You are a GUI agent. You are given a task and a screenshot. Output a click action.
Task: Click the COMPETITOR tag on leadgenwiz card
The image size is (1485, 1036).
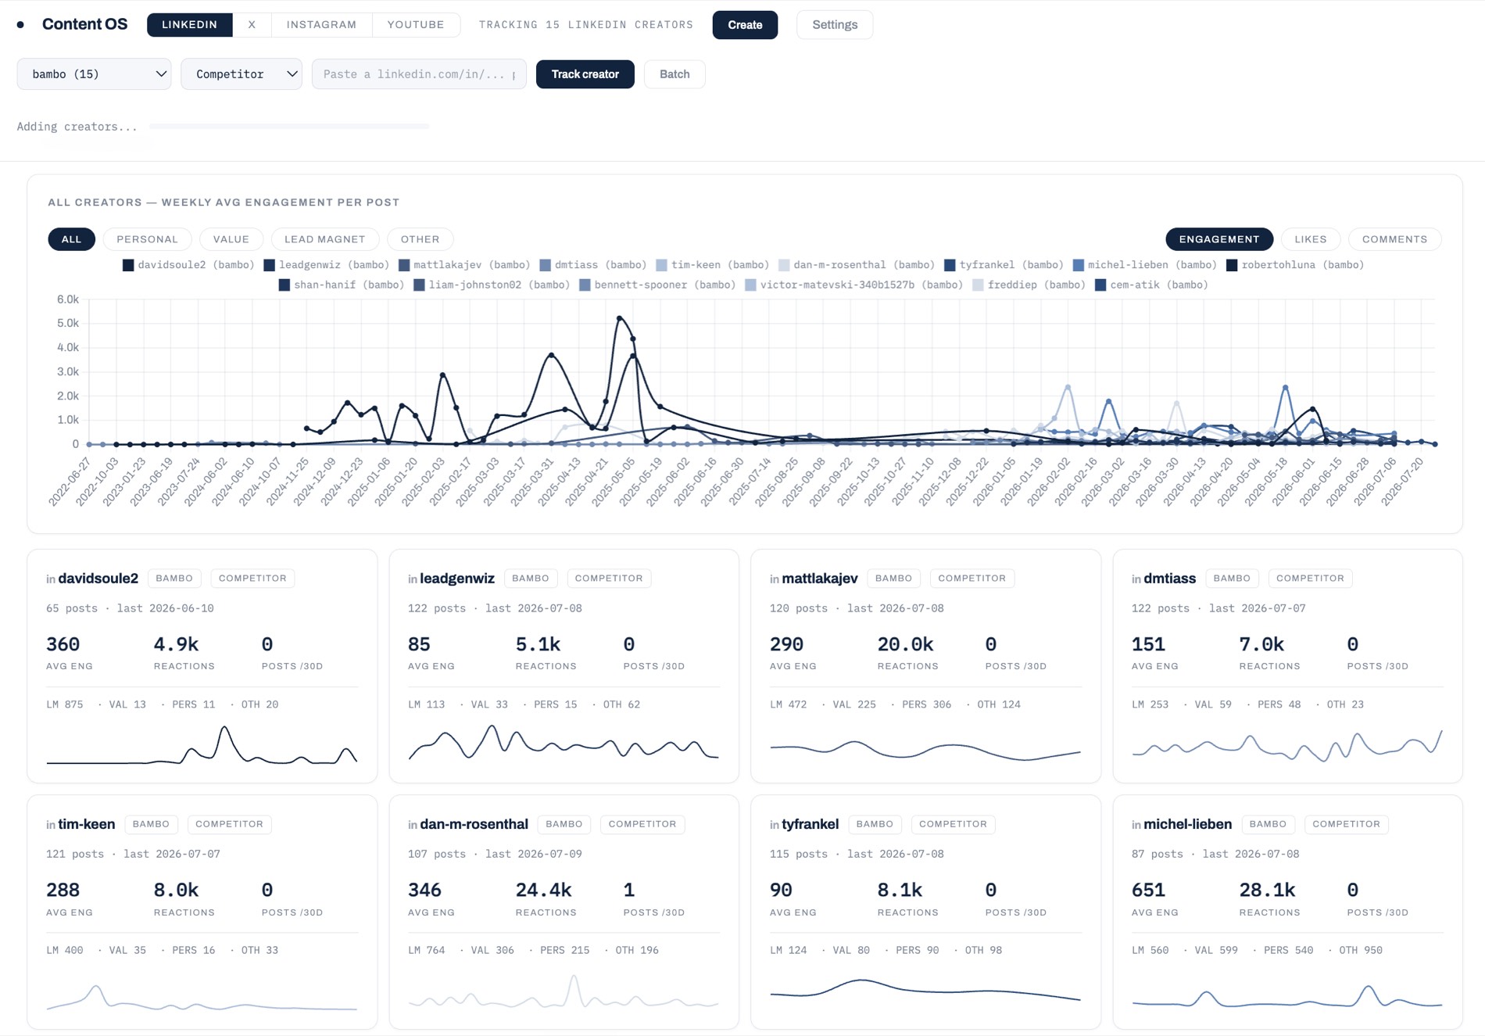[x=609, y=579]
